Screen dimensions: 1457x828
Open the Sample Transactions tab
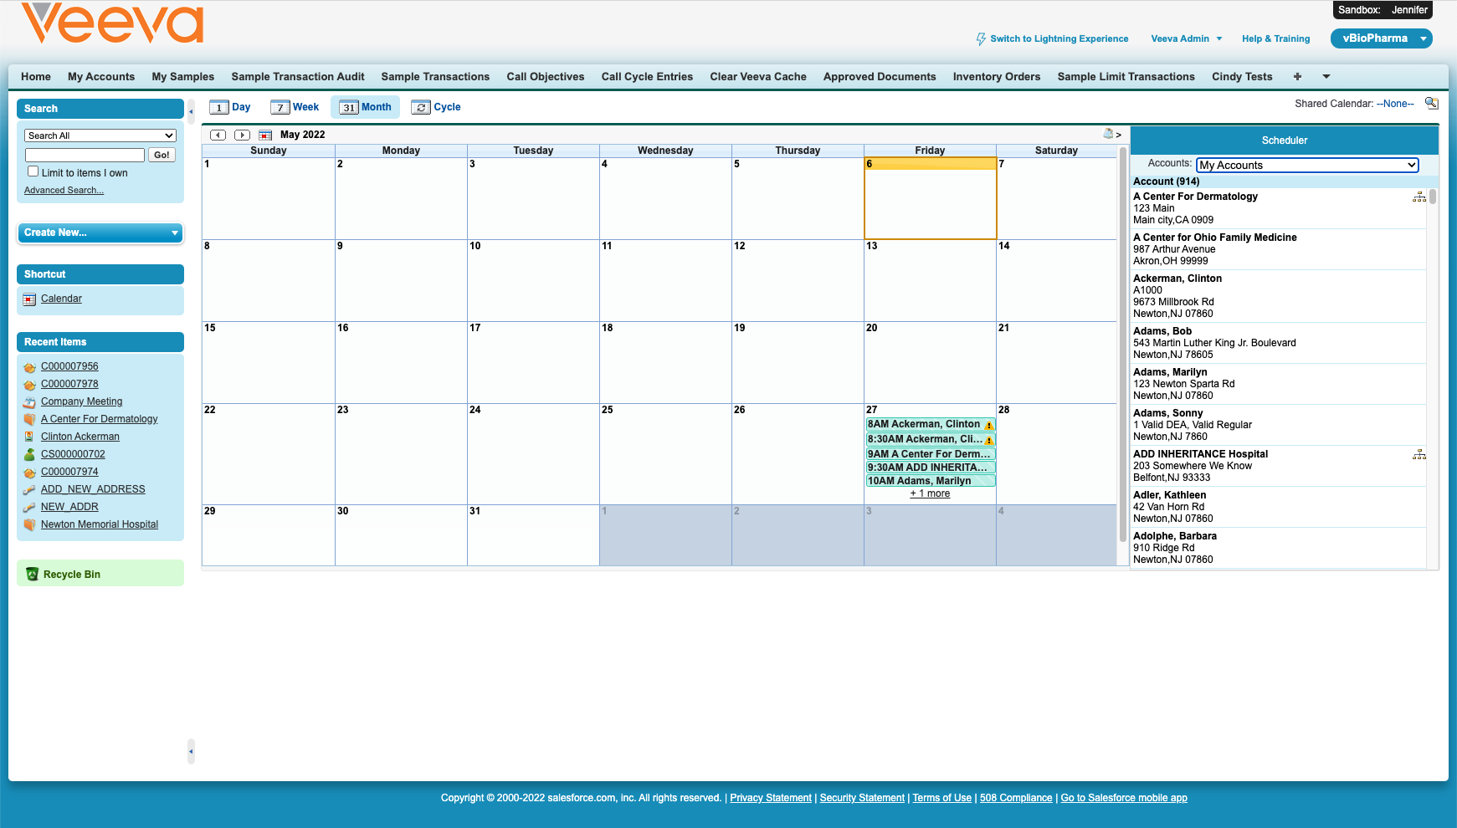click(434, 77)
